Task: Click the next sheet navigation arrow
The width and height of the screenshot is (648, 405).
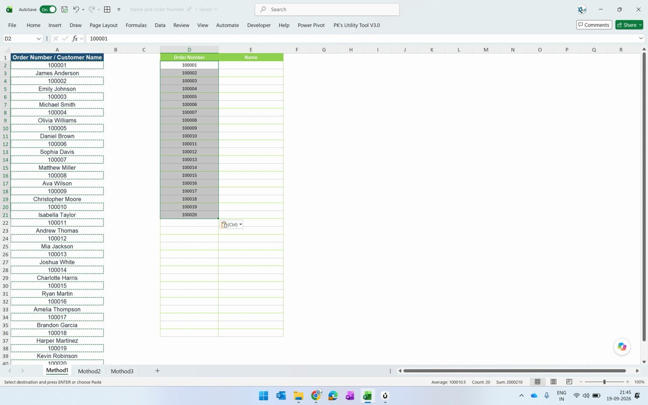Action: tap(23, 371)
